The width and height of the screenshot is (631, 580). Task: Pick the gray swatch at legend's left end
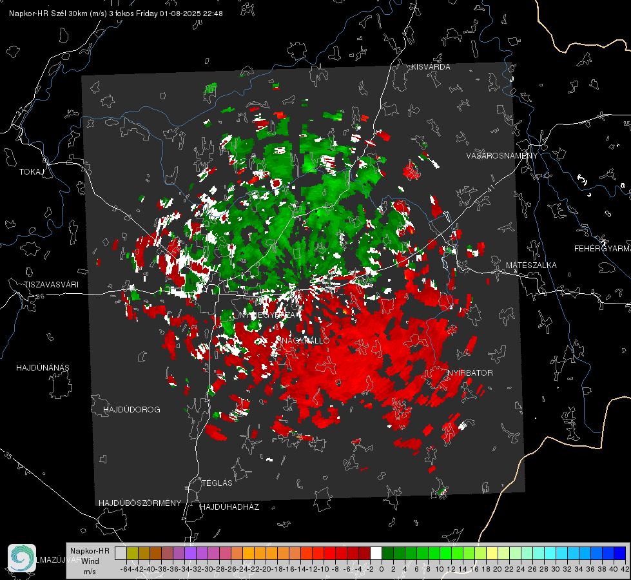click(121, 553)
